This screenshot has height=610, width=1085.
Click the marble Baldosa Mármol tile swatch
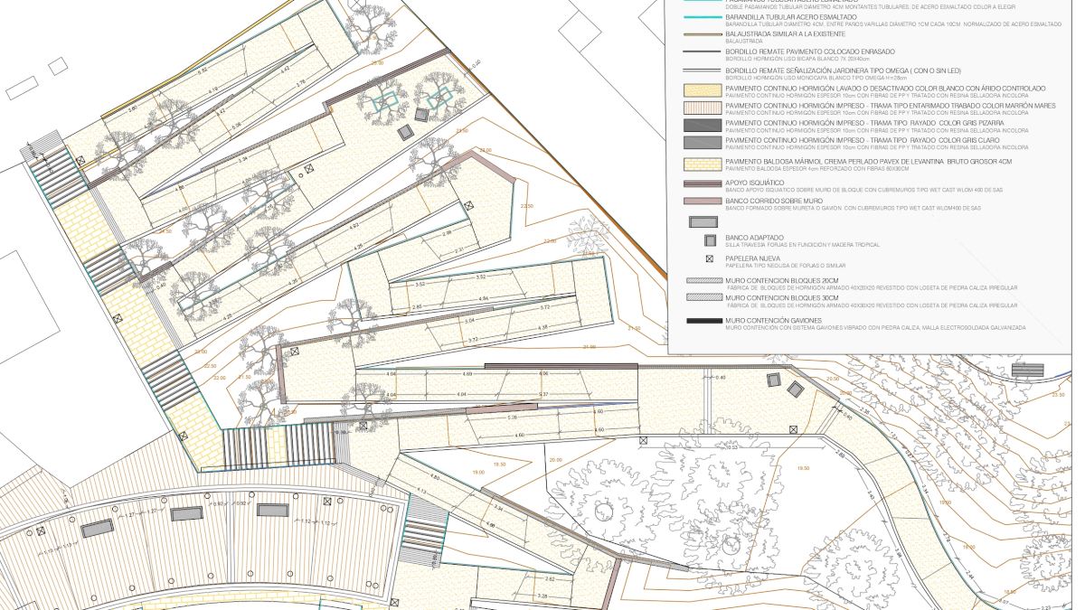click(x=696, y=164)
